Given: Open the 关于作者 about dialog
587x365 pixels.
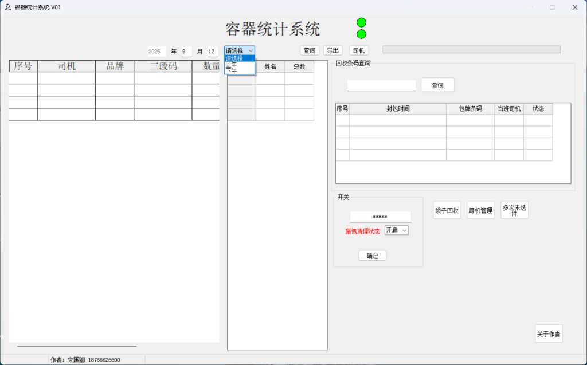Looking at the screenshot, I should 549,334.
